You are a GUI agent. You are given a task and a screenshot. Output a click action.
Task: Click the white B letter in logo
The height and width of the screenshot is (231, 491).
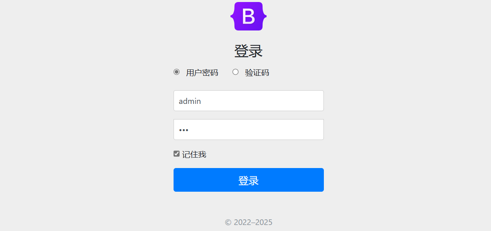(249, 16)
